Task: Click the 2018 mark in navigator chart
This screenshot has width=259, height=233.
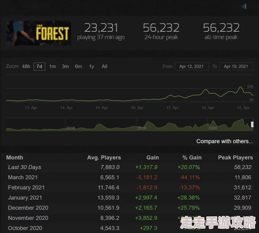Action: [142, 129]
